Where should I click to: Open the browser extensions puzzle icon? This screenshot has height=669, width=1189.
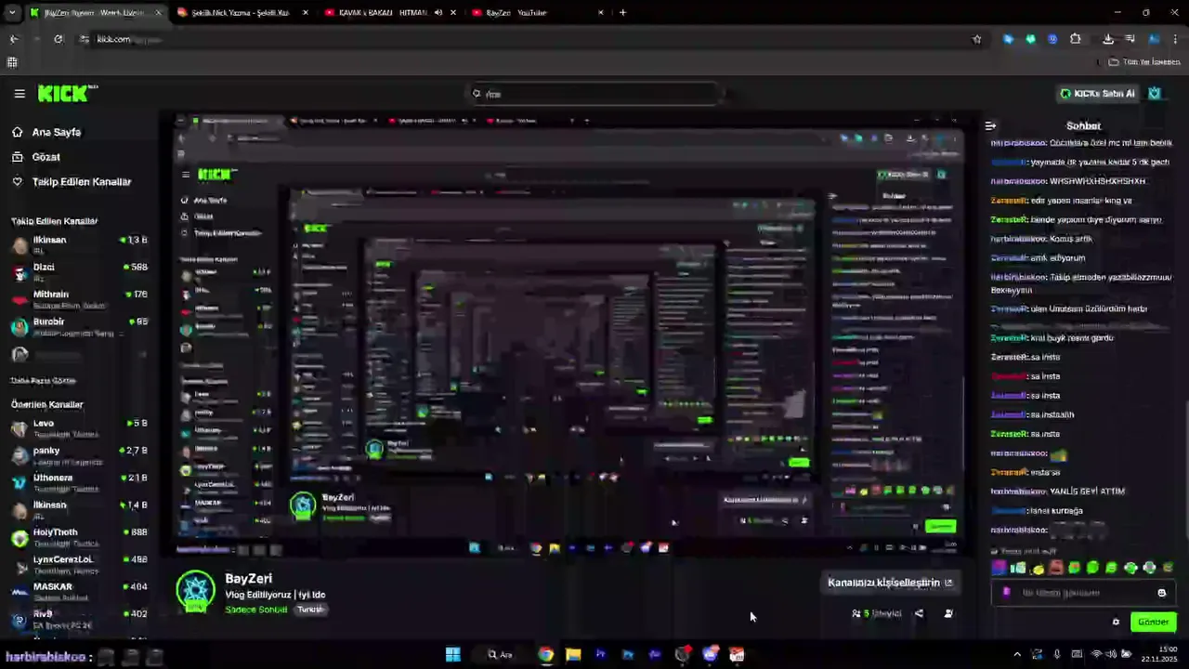(1076, 39)
